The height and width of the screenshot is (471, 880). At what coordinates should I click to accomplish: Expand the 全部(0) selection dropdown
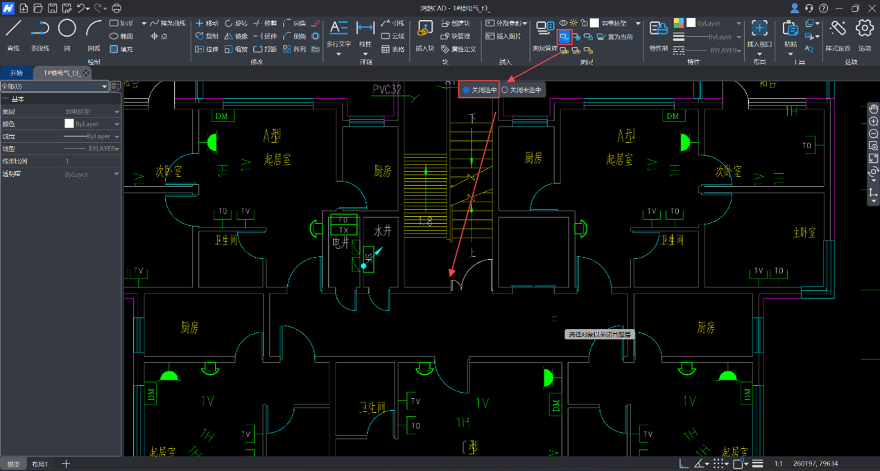click(x=105, y=87)
